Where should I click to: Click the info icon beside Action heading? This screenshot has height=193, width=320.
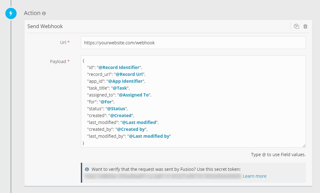tap(44, 13)
